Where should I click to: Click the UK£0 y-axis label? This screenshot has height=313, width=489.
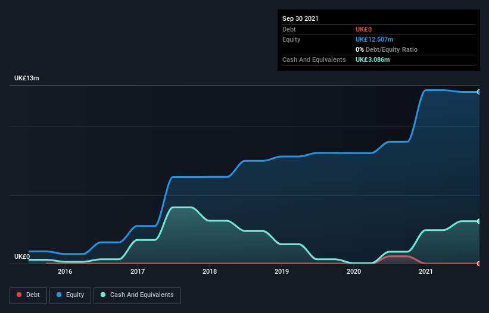[22, 256]
